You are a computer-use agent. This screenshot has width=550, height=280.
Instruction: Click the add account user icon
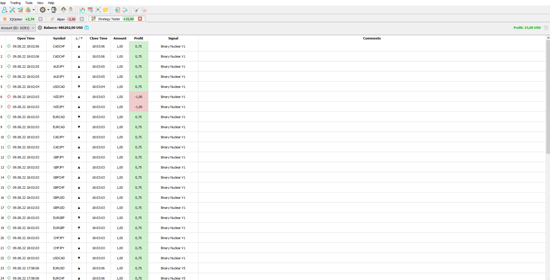[x=4, y=10]
